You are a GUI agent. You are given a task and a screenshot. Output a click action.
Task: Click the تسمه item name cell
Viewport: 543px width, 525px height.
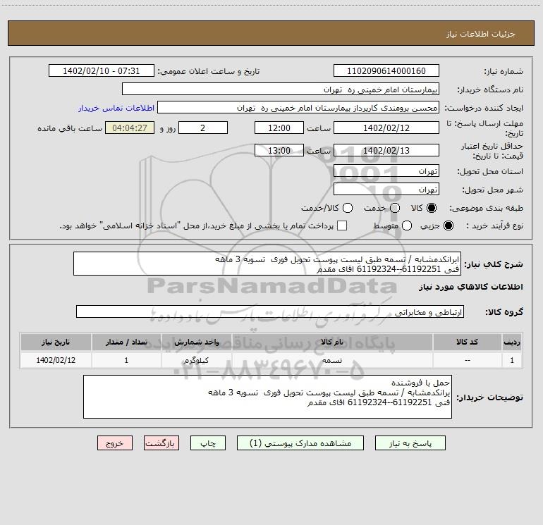(332, 360)
